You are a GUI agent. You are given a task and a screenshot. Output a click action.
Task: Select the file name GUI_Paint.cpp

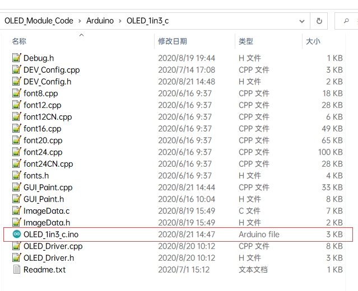[x=48, y=187]
